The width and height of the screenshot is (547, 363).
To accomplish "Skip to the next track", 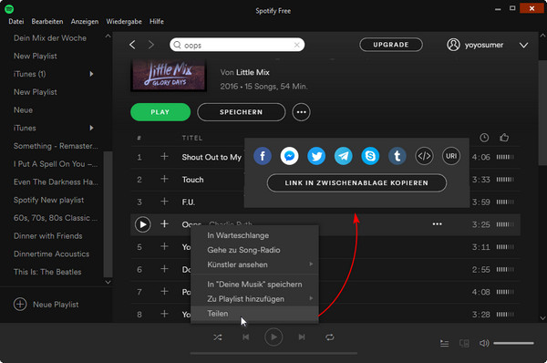I will (302, 337).
